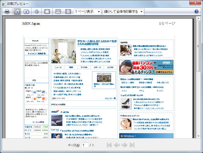
Task: Open page setup gear icon
Action: (37, 12)
